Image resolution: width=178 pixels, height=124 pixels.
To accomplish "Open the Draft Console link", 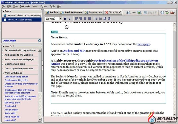I will pos(9,41).
